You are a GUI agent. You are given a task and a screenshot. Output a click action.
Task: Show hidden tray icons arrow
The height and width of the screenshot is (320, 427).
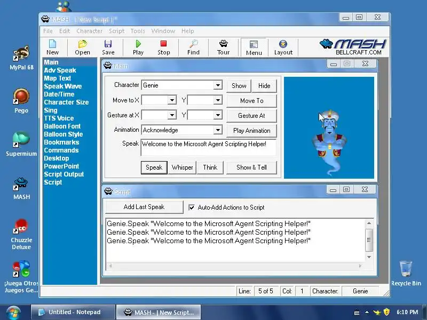tap(367, 312)
